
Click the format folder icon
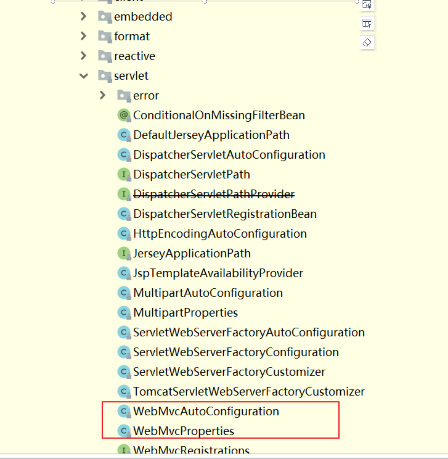click(105, 36)
